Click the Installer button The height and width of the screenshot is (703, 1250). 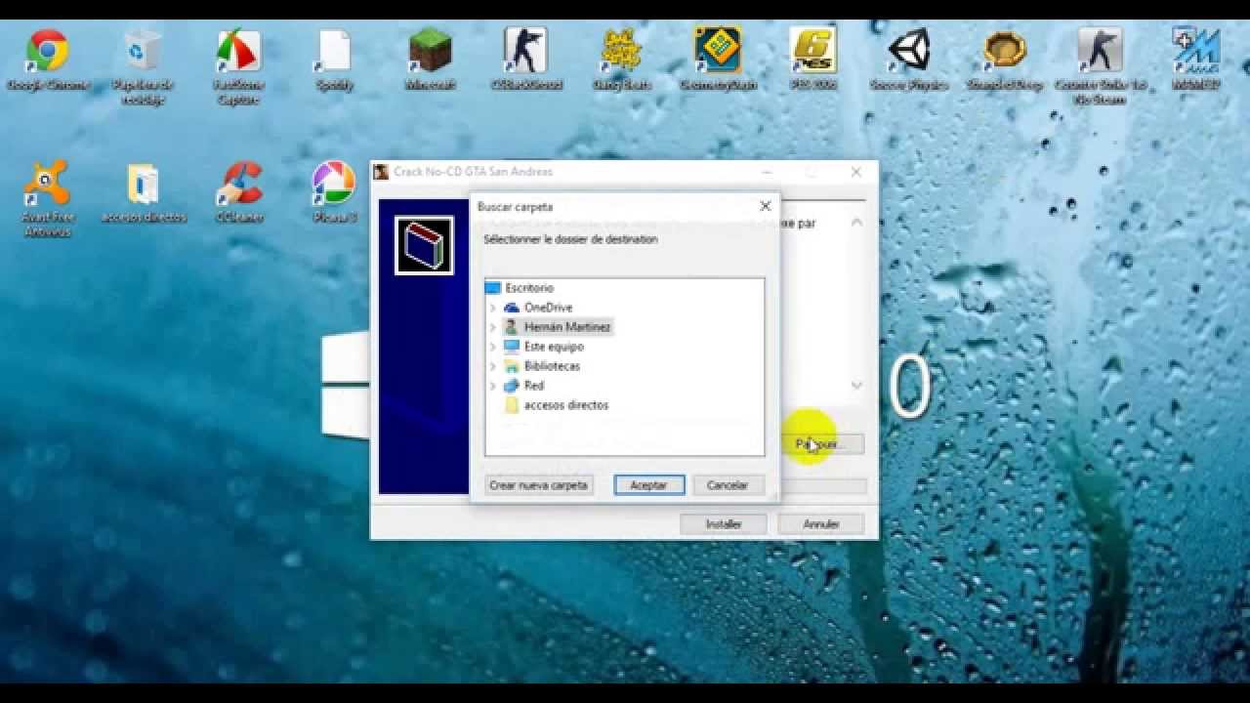[x=724, y=524]
